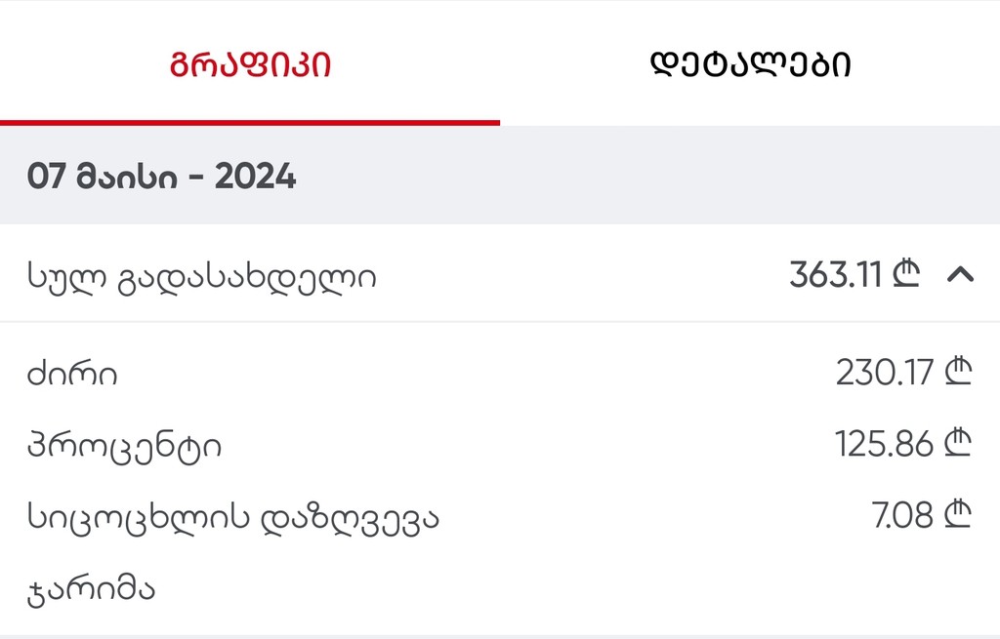The height and width of the screenshot is (639, 1000).
Task: Select the ძირი row label
Action: [71, 374]
